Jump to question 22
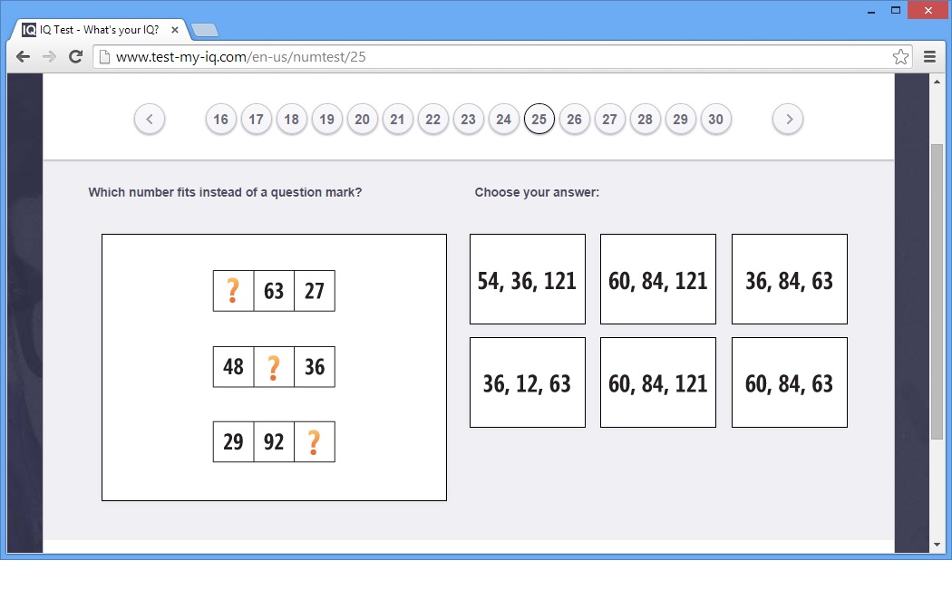This screenshot has width=952, height=609. click(x=432, y=119)
